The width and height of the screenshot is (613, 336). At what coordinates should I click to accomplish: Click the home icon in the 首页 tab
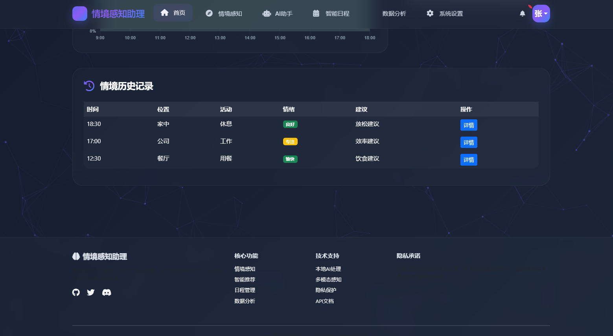tap(164, 12)
